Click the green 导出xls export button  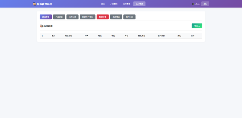point(197,26)
